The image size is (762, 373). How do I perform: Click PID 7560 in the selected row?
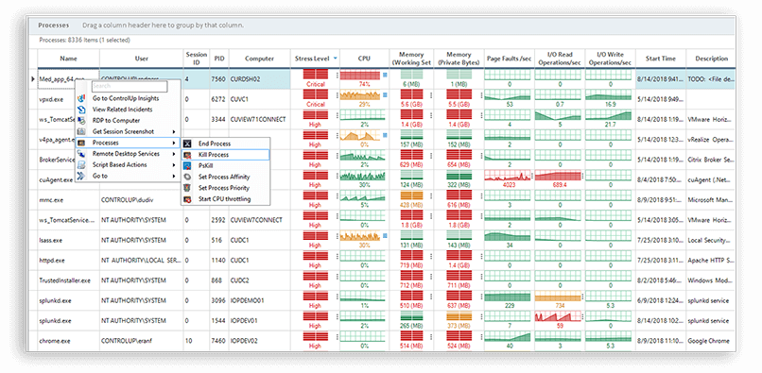coord(219,78)
